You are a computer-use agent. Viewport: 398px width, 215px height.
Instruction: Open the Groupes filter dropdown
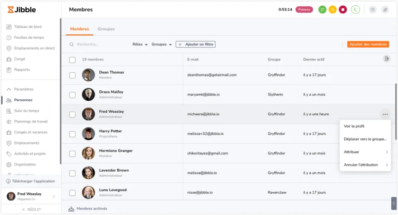tap(162, 44)
